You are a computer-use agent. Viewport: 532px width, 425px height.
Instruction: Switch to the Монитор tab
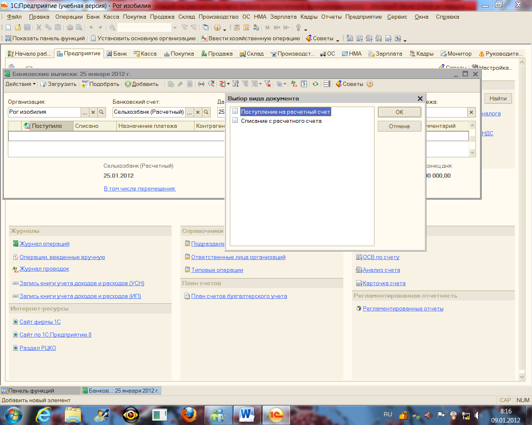(x=456, y=54)
